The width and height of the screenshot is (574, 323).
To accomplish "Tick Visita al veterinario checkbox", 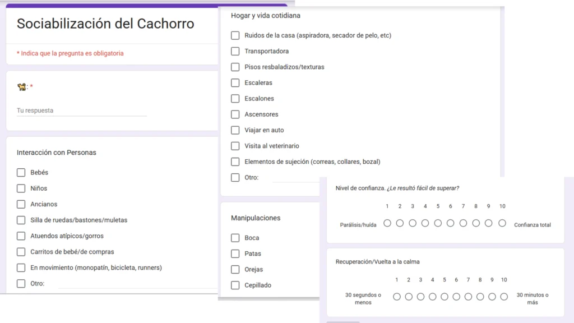I will click(235, 146).
